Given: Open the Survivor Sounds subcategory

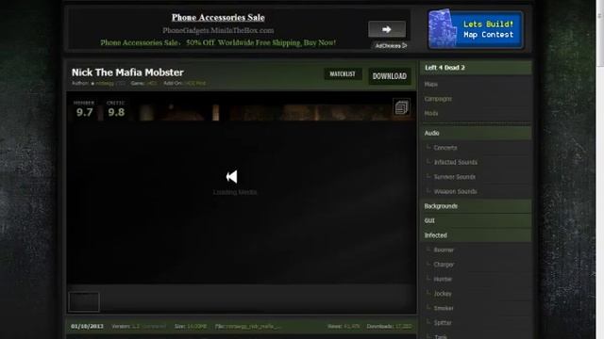Looking at the screenshot, I should point(455,177).
